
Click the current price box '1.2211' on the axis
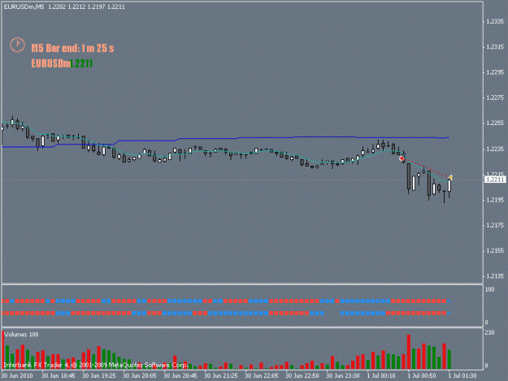coord(495,180)
